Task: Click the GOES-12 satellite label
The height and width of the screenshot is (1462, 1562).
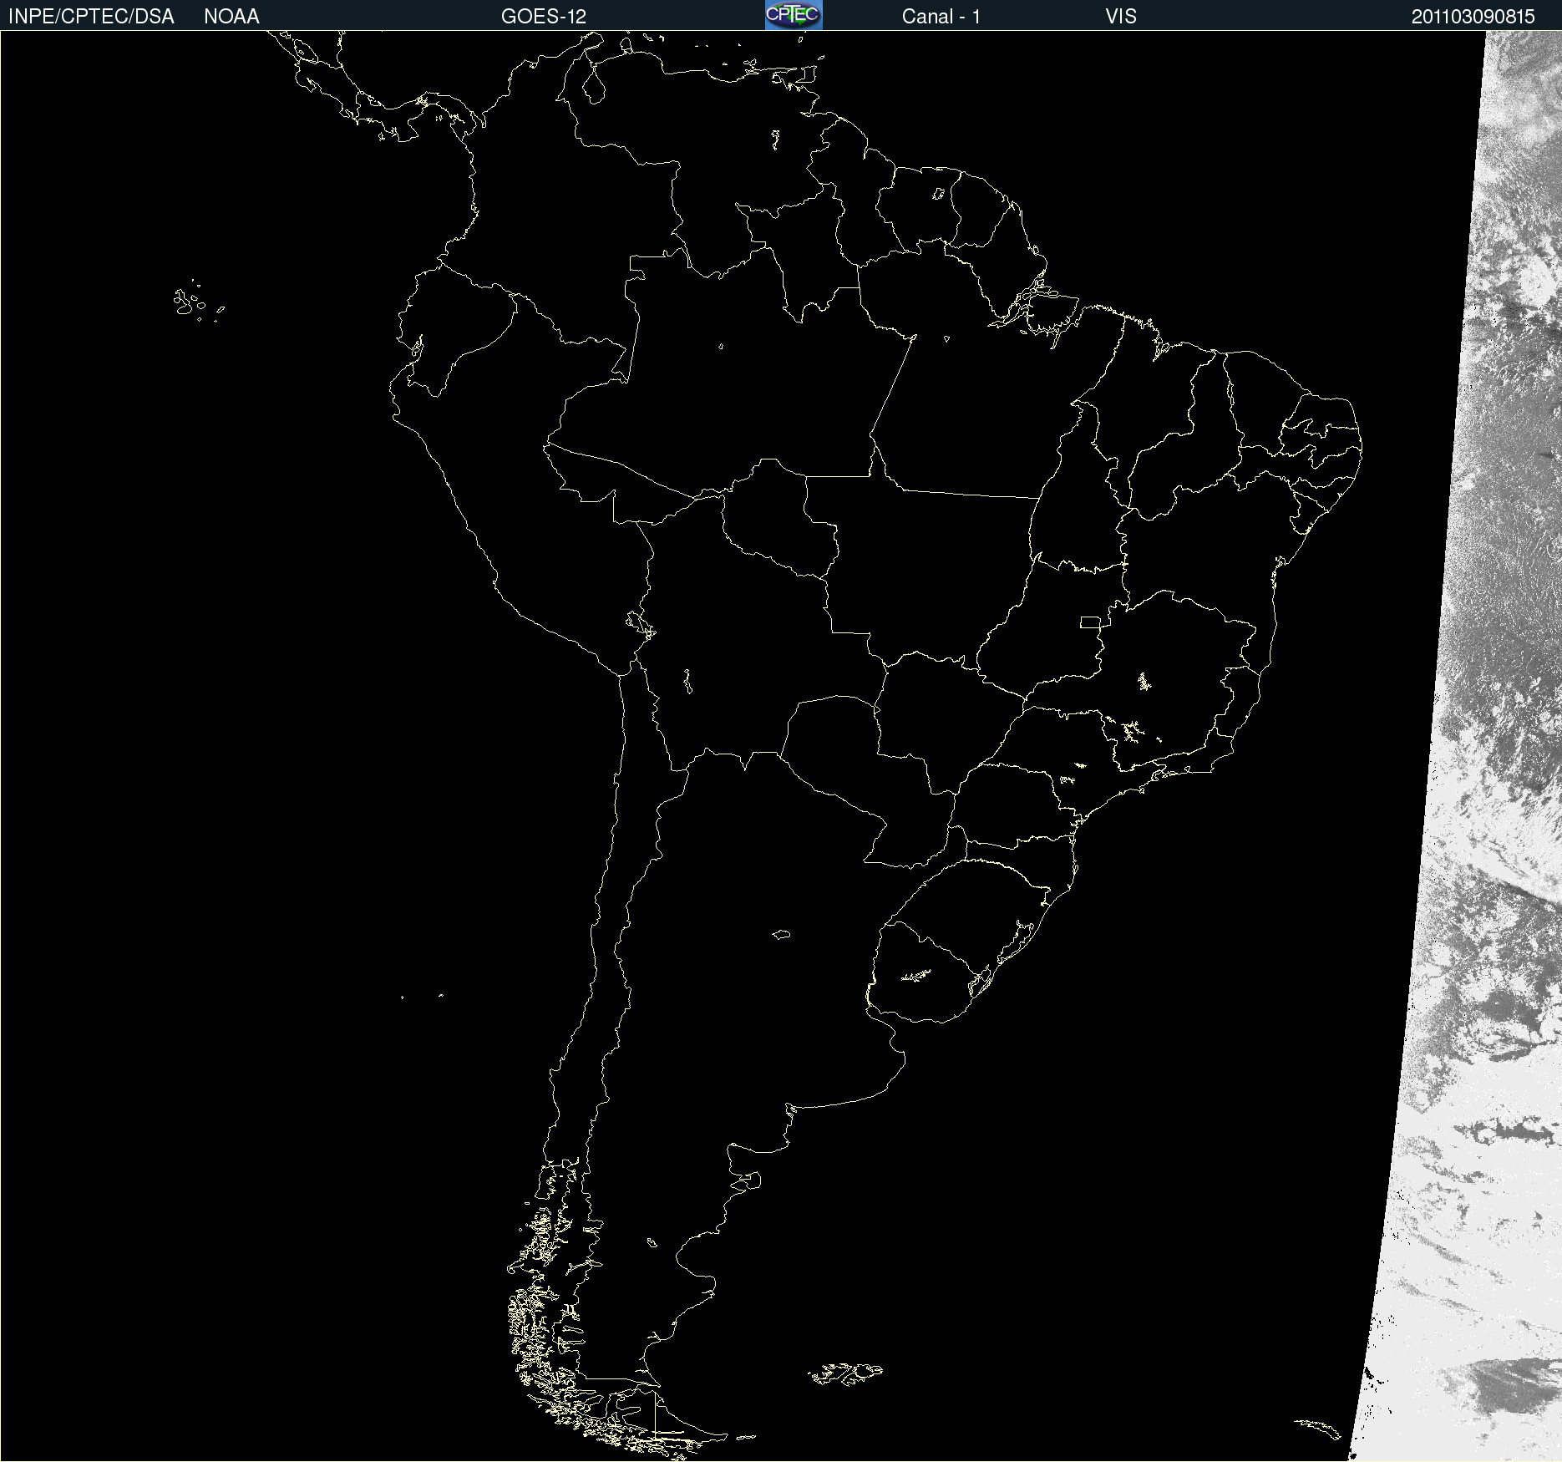Action: [x=544, y=17]
